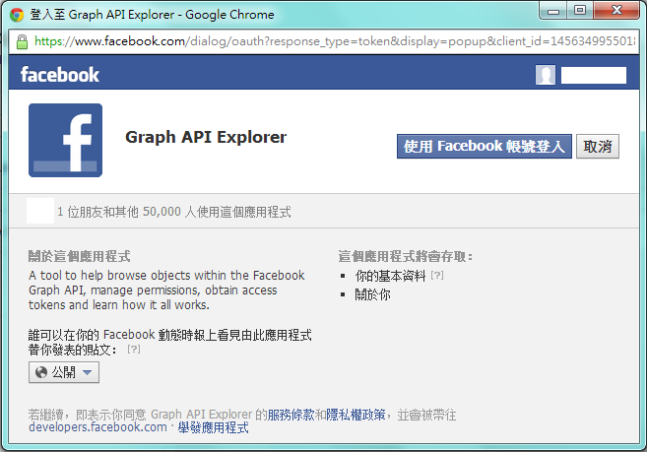Click the user profile avatar in the header
Image resolution: width=647 pixels, height=452 pixels.
pyautogui.click(x=546, y=75)
